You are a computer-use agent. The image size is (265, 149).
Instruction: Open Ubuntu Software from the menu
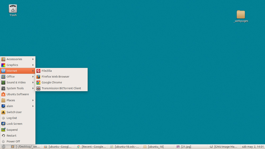[x=18, y=94]
